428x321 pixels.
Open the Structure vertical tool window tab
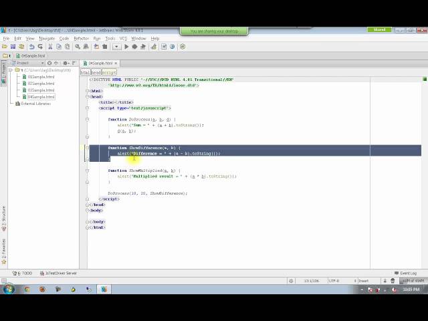pos(4,219)
